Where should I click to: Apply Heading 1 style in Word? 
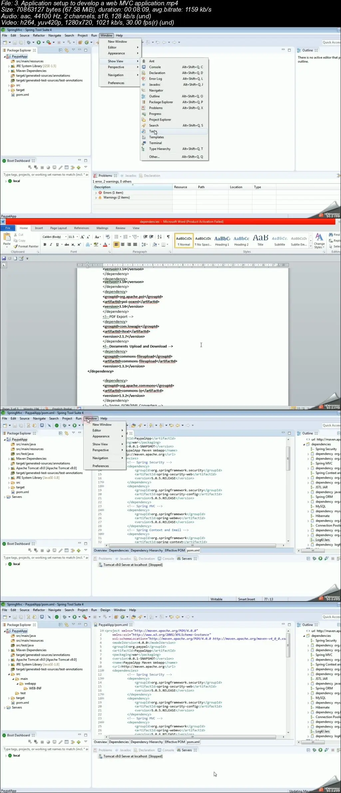pos(222,241)
